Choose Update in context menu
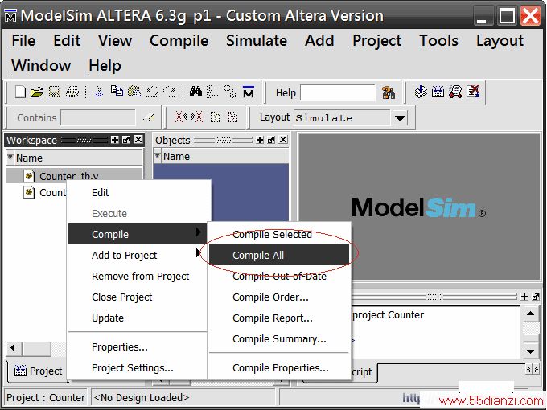The image size is (547, 410). [x=138, y=318]
